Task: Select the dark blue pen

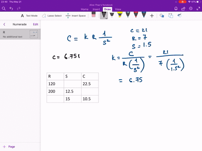Action: (144, 15)
